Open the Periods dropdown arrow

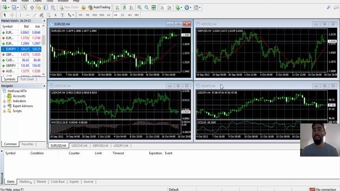click(190, 7)
